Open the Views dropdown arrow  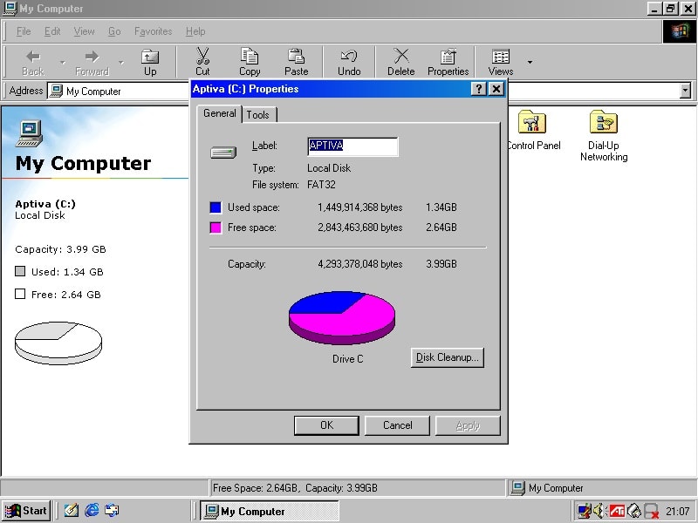click(530, 62)
